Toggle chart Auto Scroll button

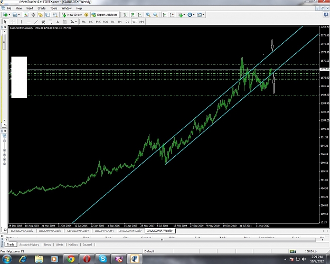pos(165,15)
